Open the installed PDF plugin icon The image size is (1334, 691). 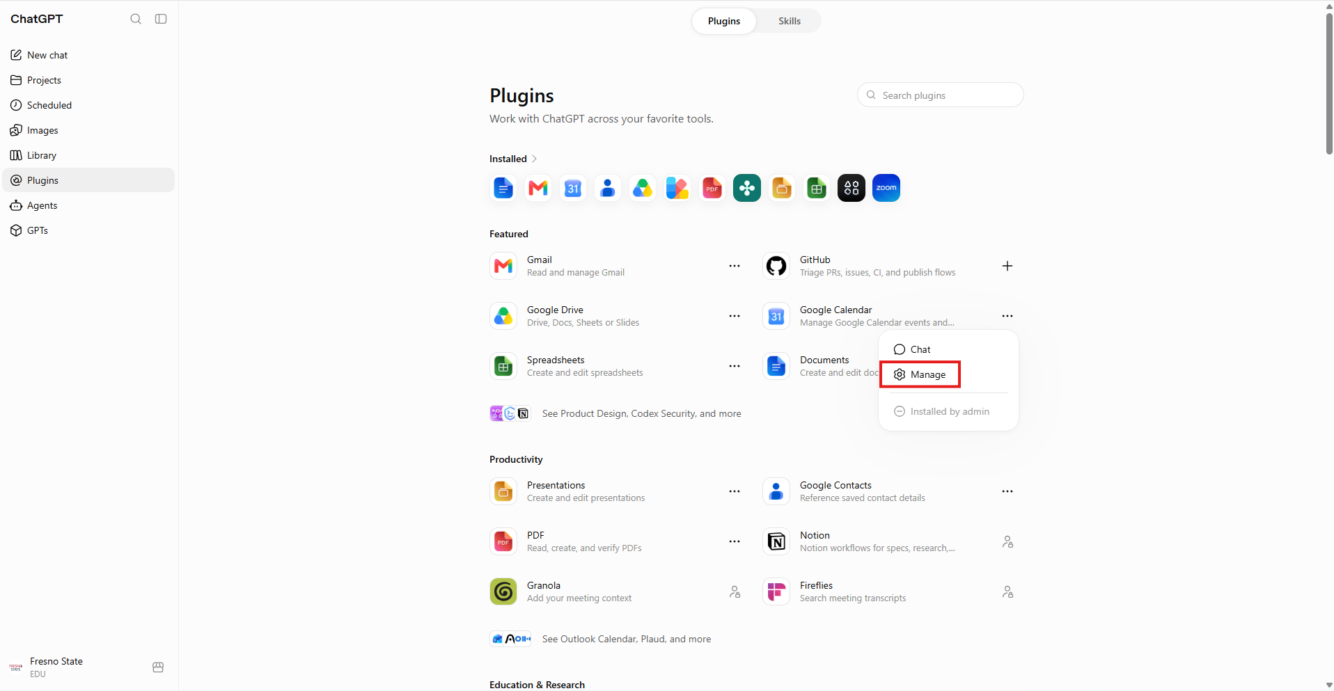coord(712,188)
